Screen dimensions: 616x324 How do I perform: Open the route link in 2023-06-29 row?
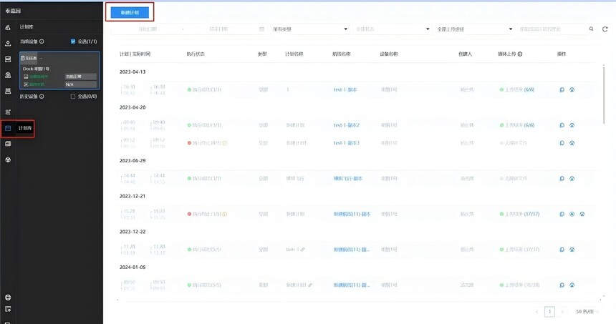[x=348, y=179]
